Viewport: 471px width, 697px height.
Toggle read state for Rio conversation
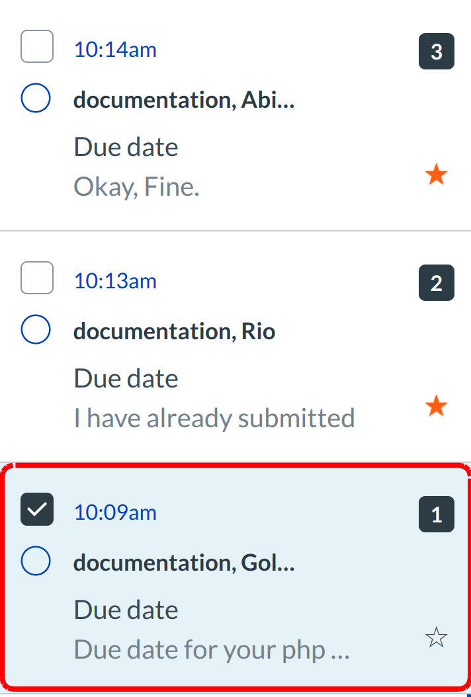pos(36,330)
